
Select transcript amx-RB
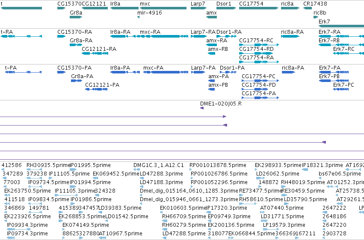[212, 53]
